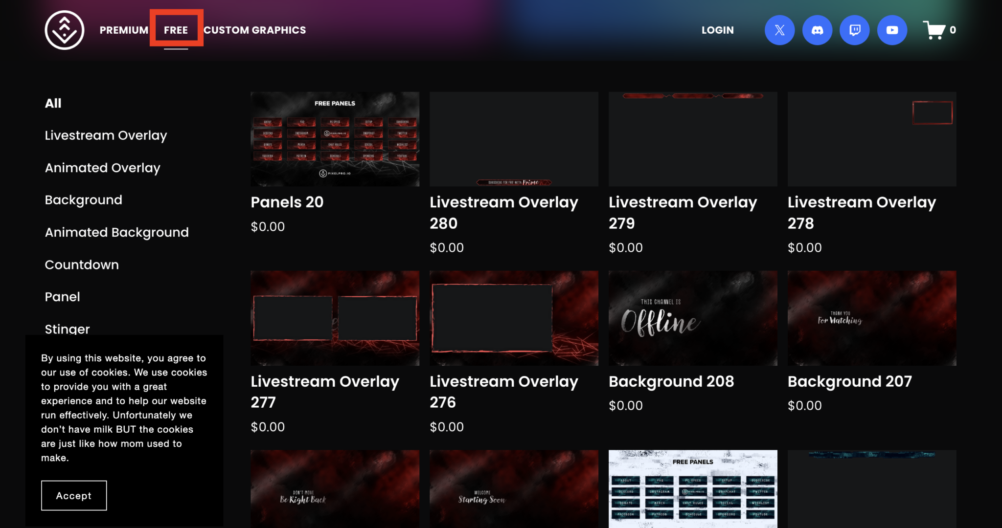
Task: Go to the Premium menu item
Action: tap(124, 30)
